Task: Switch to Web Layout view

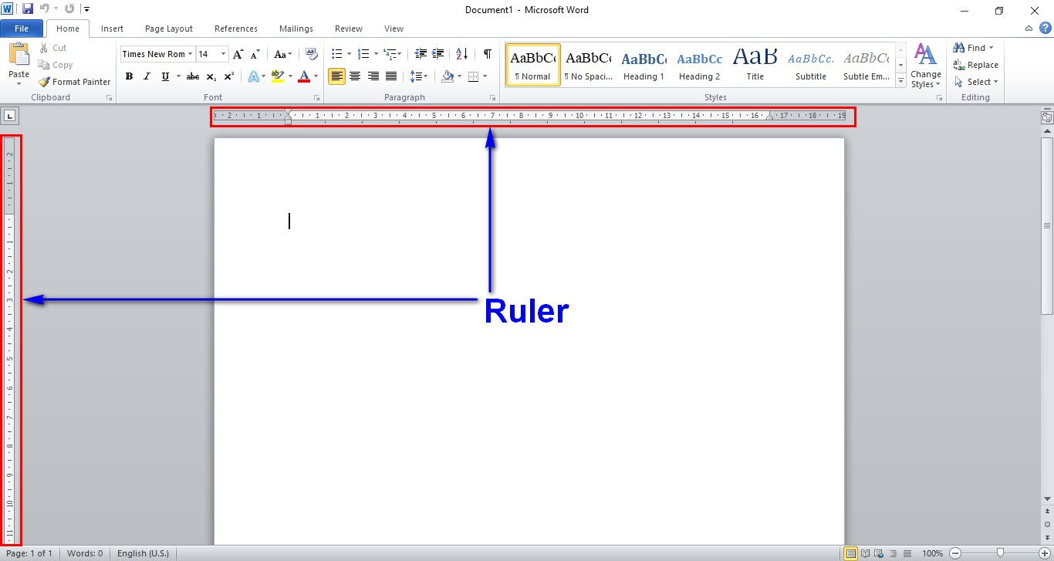Action: (879, 553)
